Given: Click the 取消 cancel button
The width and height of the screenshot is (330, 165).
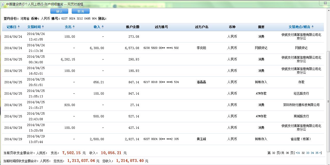Looking at the screenshot, I should [x=81, y=11].
